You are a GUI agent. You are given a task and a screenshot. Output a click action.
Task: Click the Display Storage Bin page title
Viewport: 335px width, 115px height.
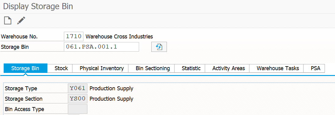[x=38, y=6]
